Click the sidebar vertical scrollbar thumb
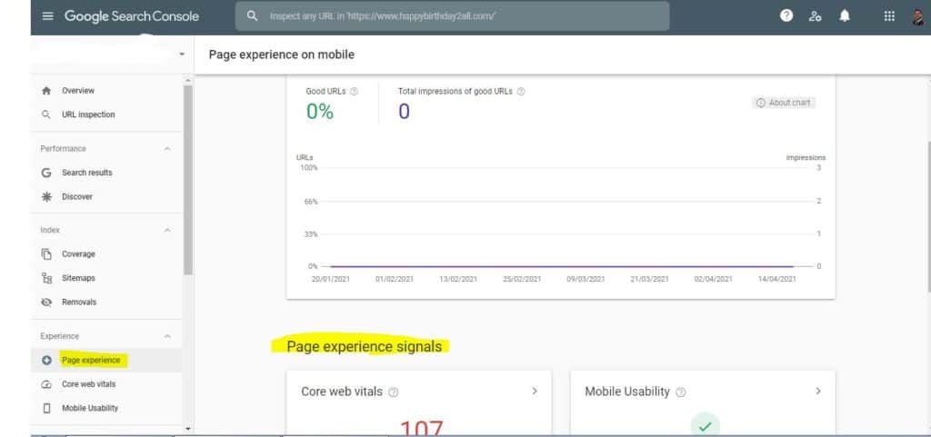931x437 pixels. click(x=188, y=180)
